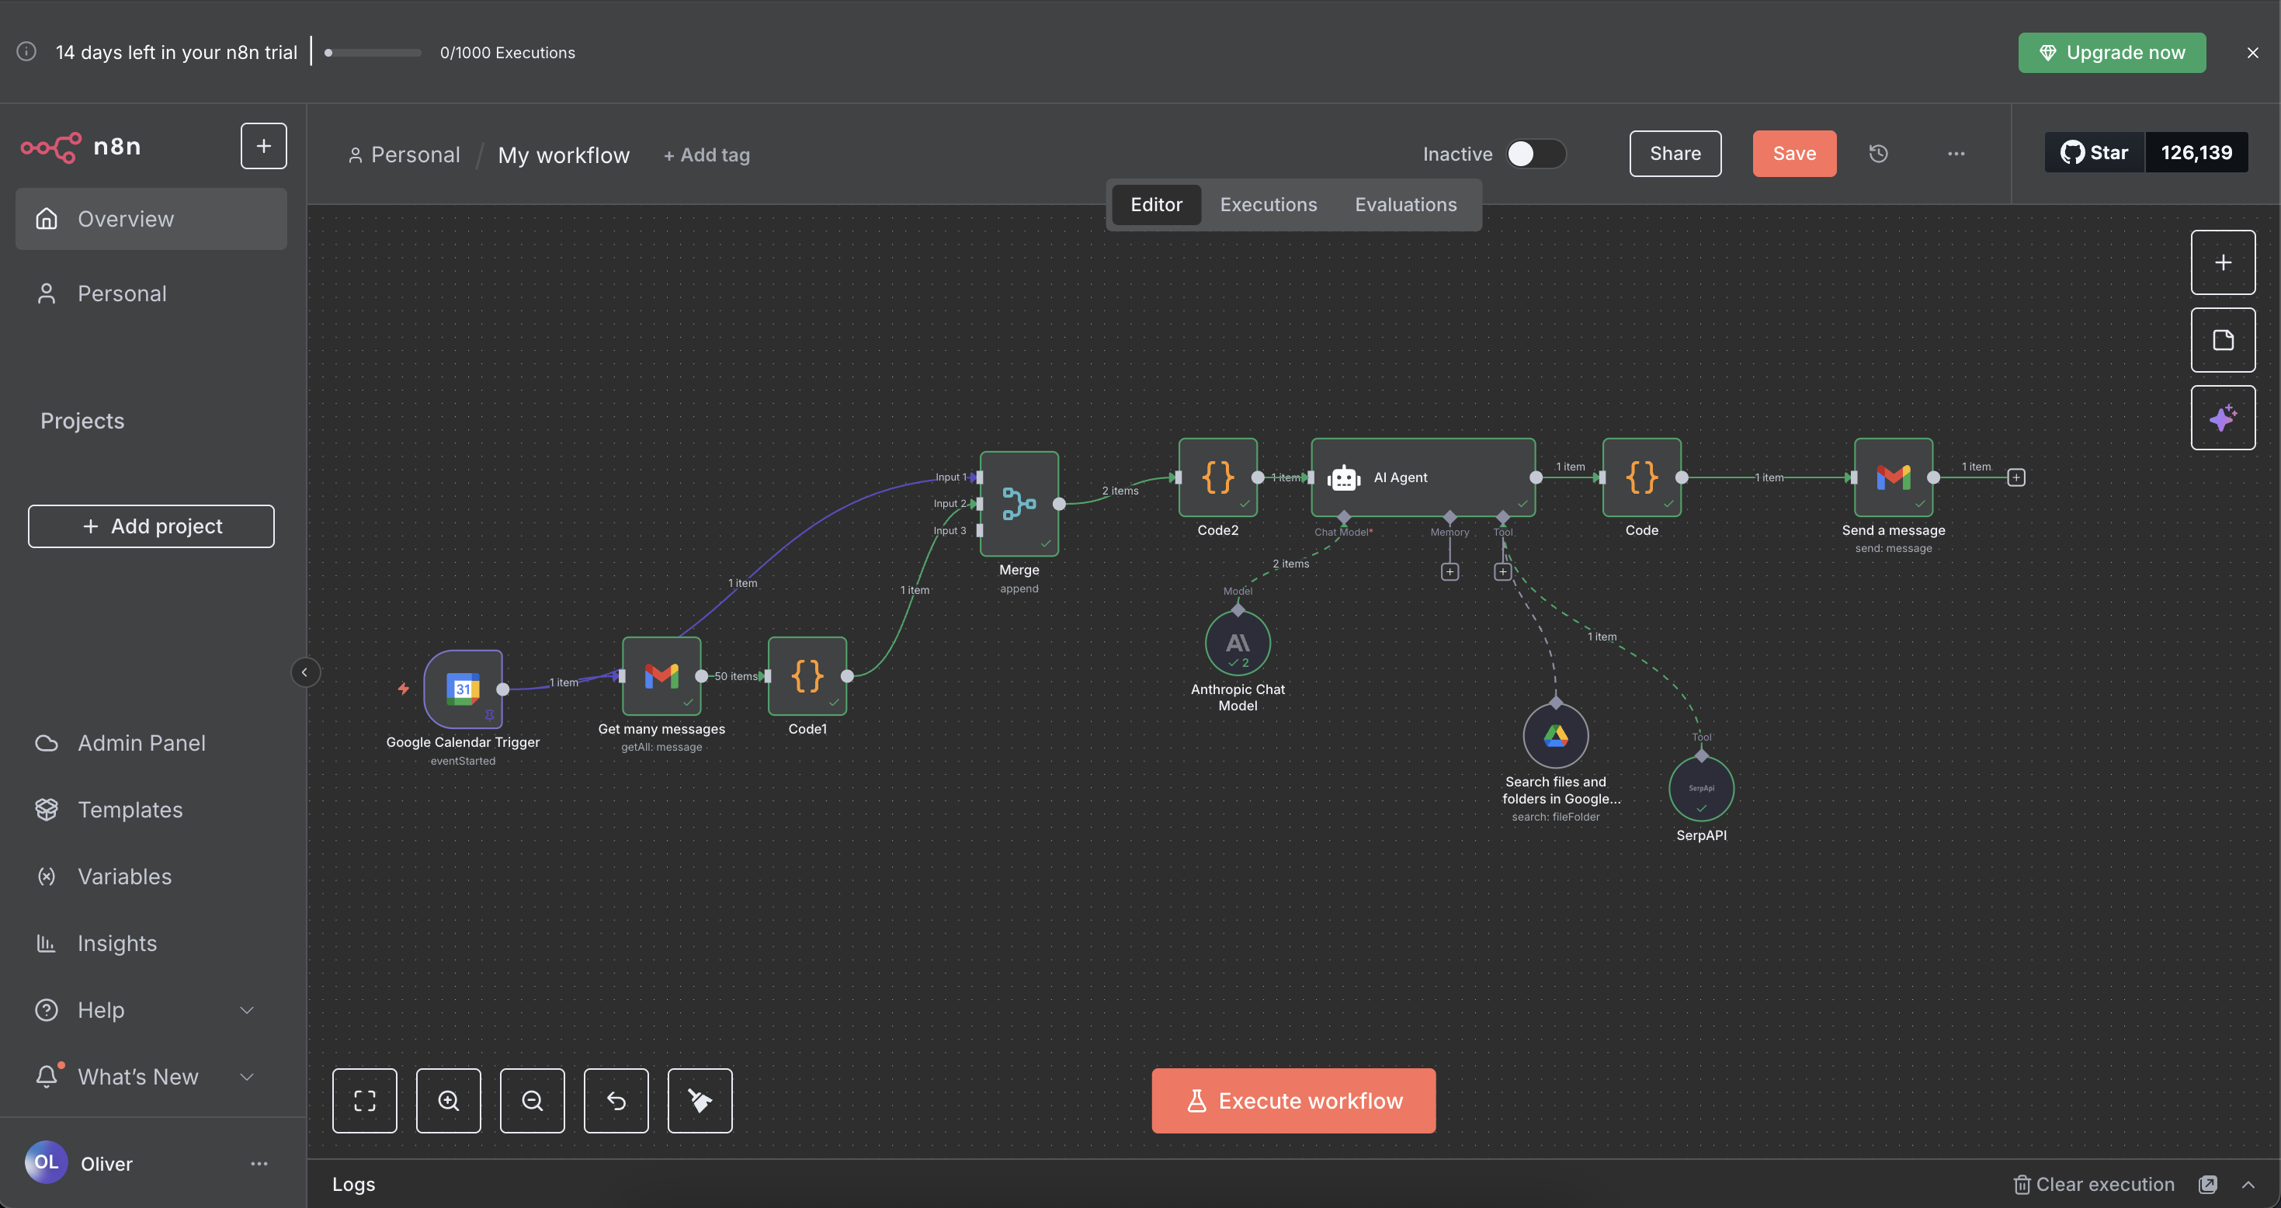This screenshot has width=2281, height=1208.
Task: Click the zoom to fit canvas icon
Action: point(365,1100)
